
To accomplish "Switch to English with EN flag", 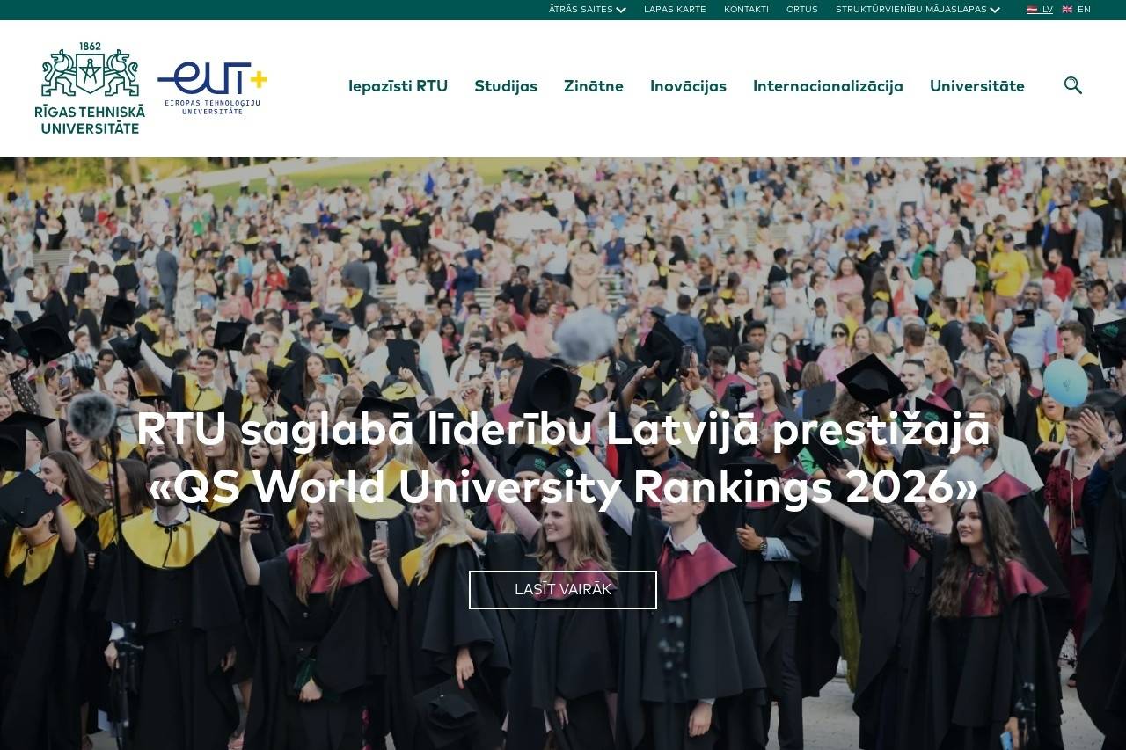I will [1076, 10].
